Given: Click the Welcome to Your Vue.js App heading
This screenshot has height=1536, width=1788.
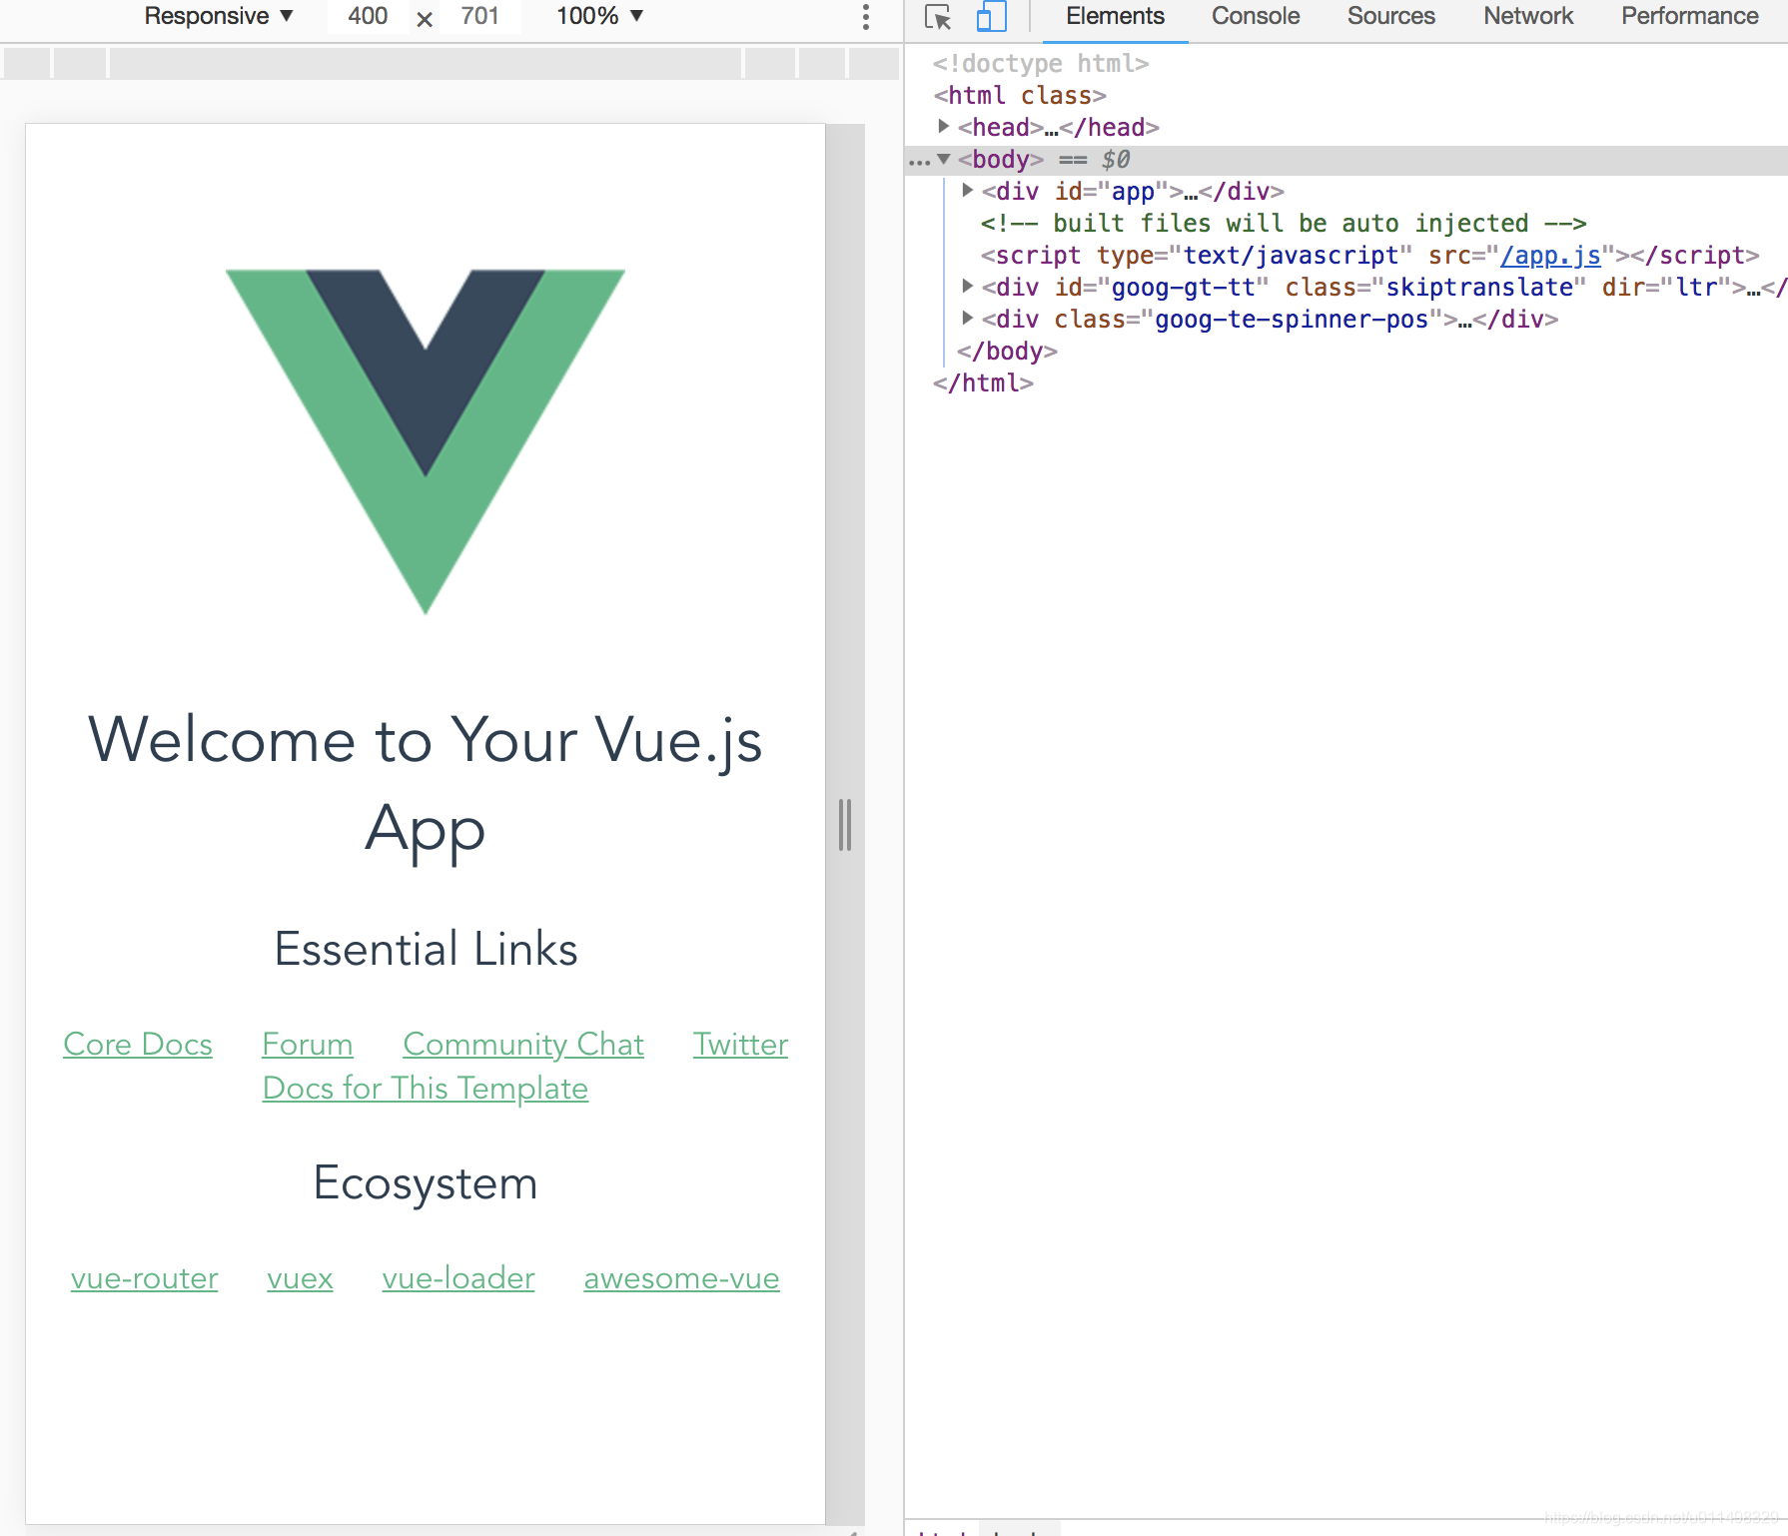Looking at the screenshot, I should point(426,784).
